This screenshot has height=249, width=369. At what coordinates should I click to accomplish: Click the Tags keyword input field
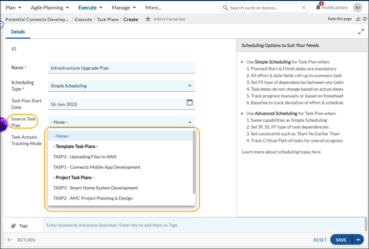[x=204, y=225]
